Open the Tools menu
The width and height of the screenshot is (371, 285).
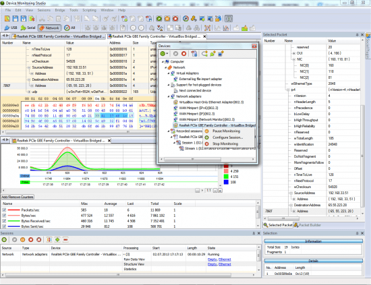pos(74,10)
